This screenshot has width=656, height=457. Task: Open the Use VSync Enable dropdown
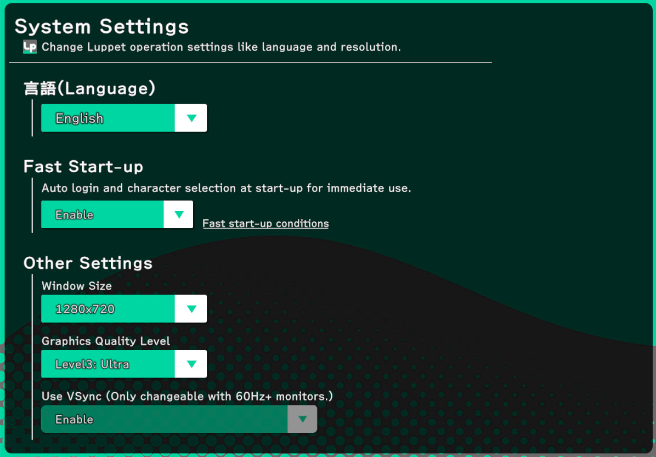[x=165, y=419]
